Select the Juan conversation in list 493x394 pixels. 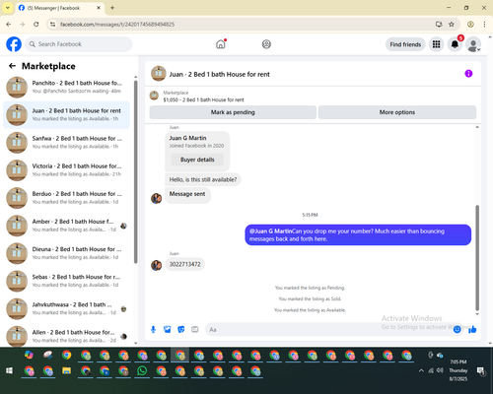tap(66, 115)
